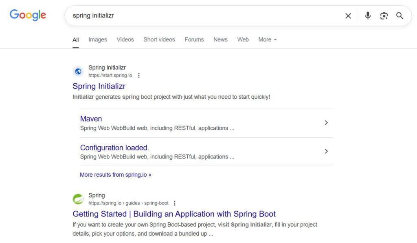
Task: Switch to the Videos tab
Action: pyautogui.click(x=125, y=39)
